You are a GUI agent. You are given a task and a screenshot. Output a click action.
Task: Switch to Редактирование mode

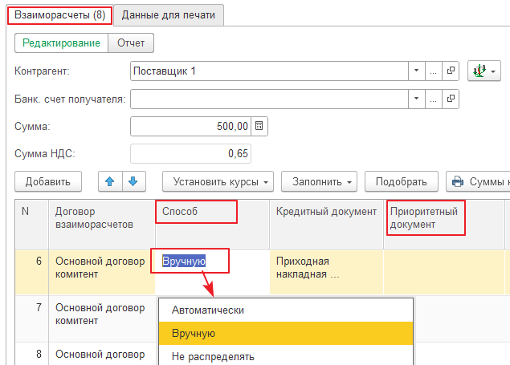tap(61, 43)
